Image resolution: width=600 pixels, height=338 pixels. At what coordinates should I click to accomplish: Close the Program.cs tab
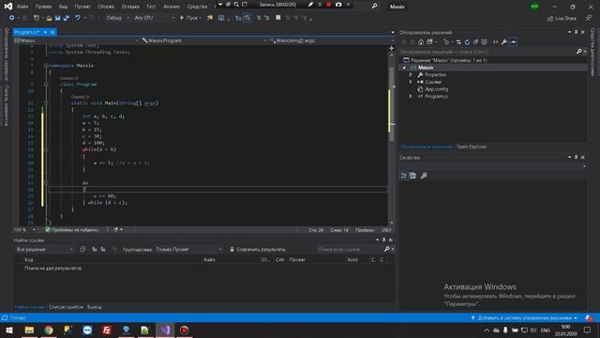click(52, 32)
